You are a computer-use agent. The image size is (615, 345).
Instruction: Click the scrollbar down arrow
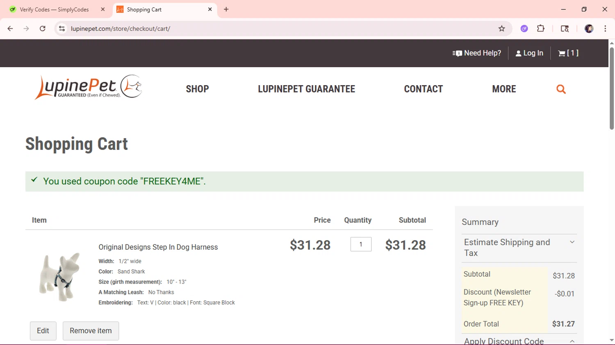pyautogui.click(x=611, y=340)
